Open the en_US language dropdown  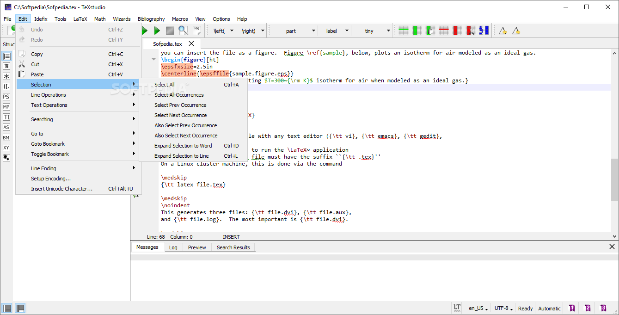(x=478, y=308)
